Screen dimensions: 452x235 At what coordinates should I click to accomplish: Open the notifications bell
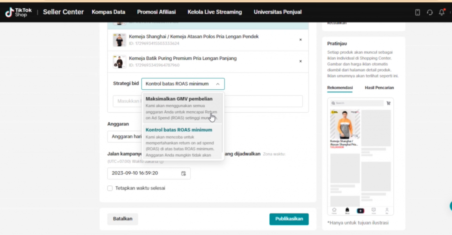[x=441, y=12]
